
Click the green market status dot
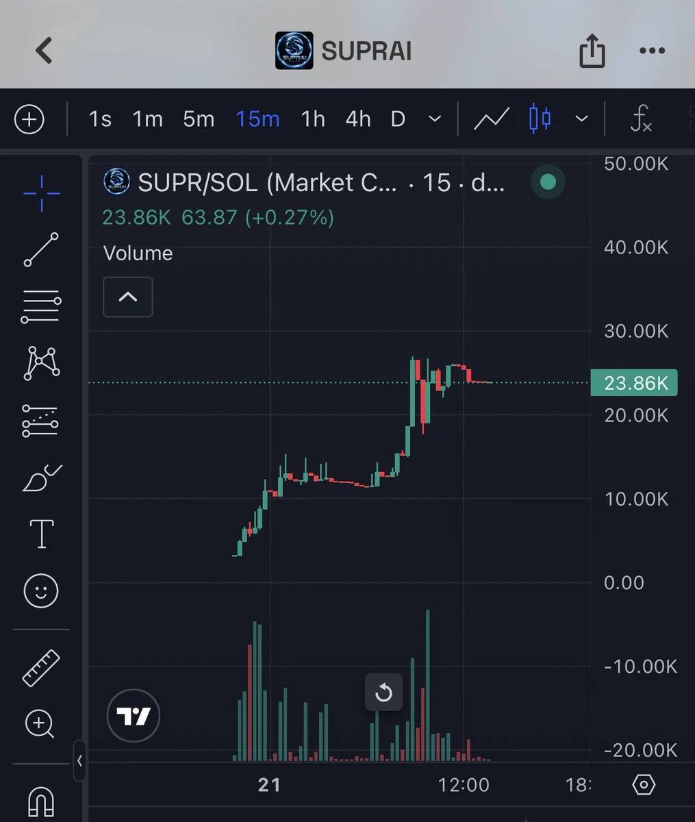coord(548,182)
